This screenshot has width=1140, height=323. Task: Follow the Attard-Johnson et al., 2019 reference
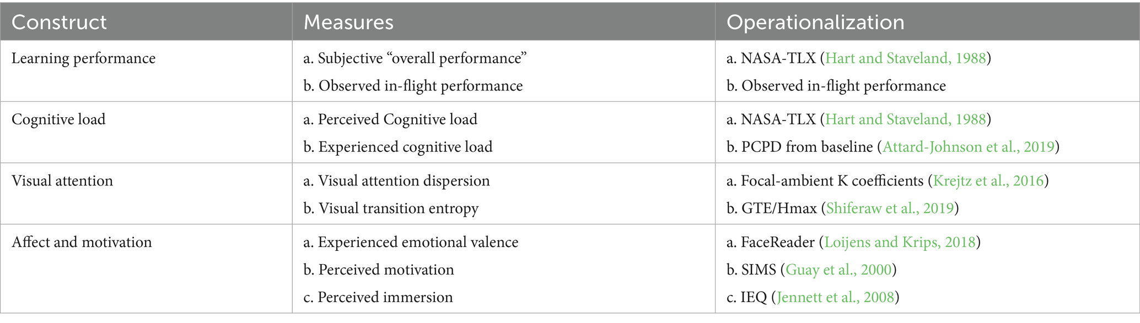click(969, 147)
